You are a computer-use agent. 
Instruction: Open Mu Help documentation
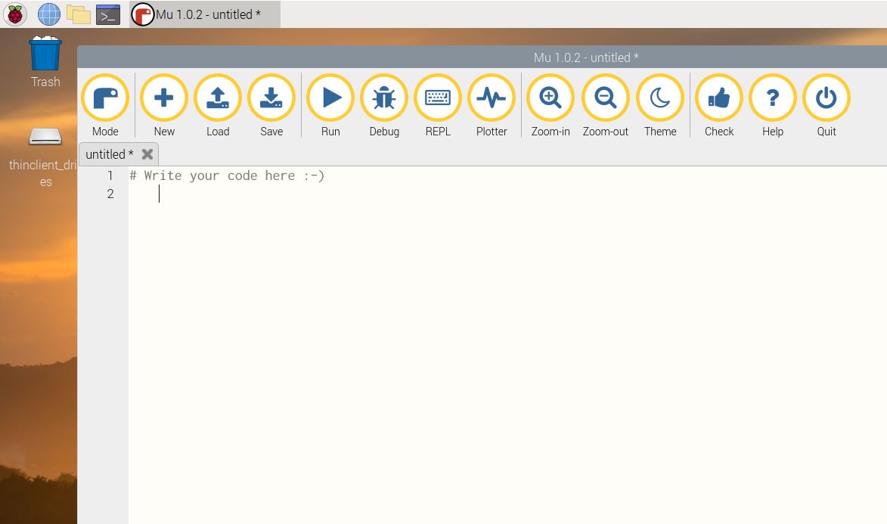773,98
